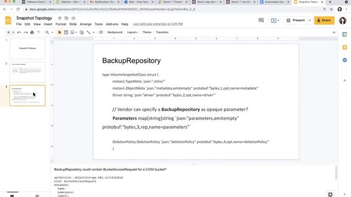This screenshot has height=197, width=351.
Task: Open the Layout dropdown
Action: tap(133, 32)
